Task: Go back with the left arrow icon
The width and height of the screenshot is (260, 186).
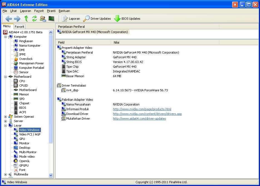Action: [x=9, y=19]
